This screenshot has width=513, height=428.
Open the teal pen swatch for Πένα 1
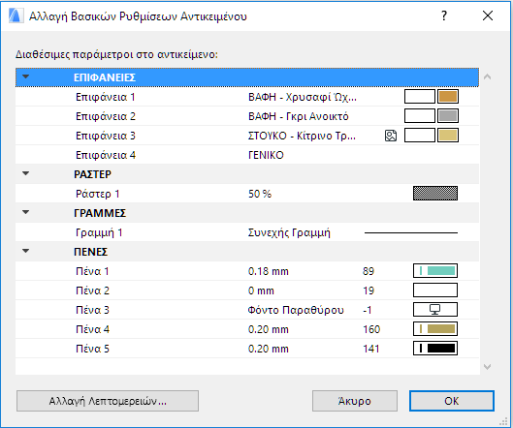coord(435,271)
